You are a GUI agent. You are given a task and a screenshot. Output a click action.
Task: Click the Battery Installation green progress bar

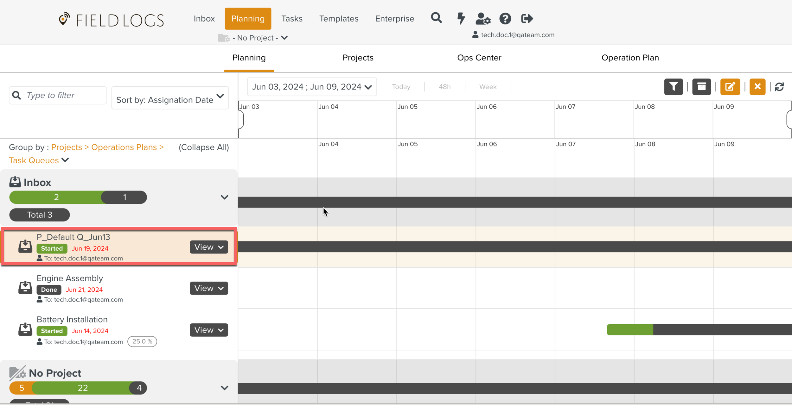click(x=630, y=330)
